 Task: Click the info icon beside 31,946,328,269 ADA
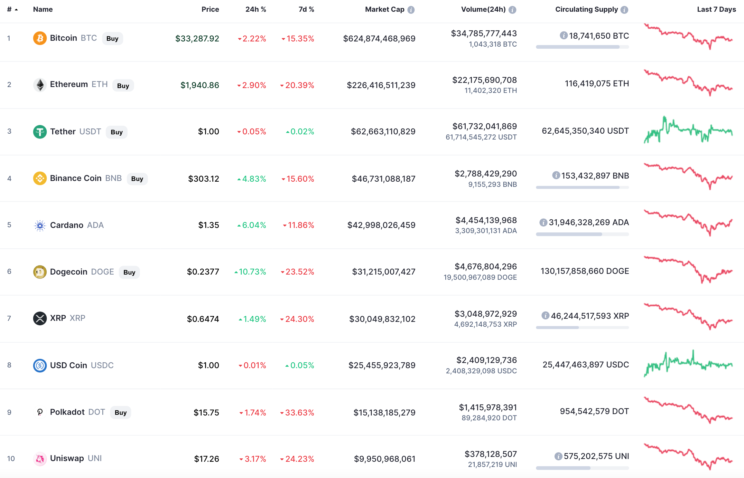(x=543, y=222)
